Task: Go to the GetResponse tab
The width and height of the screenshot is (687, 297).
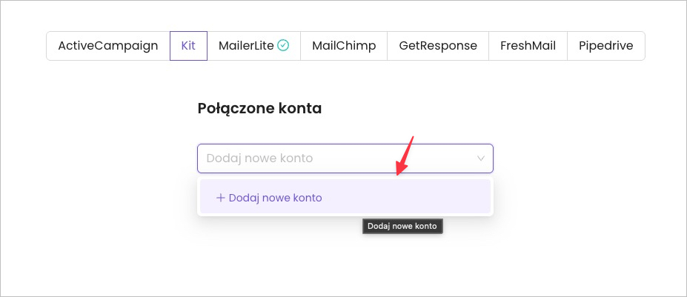Action: point(438,46)
